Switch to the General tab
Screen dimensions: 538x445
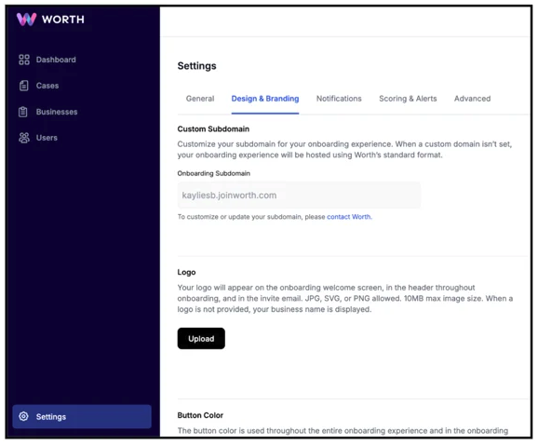point(200,99)
